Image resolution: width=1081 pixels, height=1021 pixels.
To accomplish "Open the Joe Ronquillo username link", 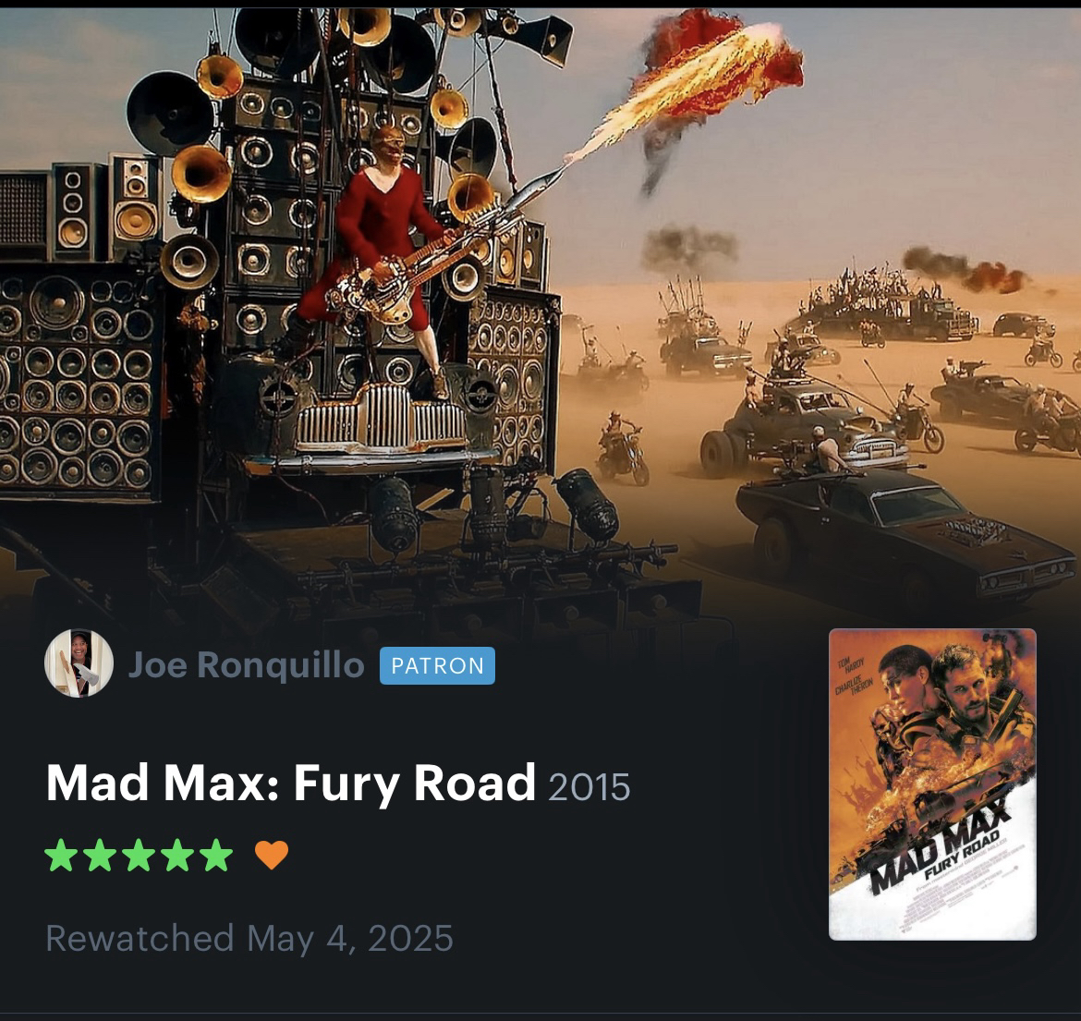I will (x=246, y=665).
